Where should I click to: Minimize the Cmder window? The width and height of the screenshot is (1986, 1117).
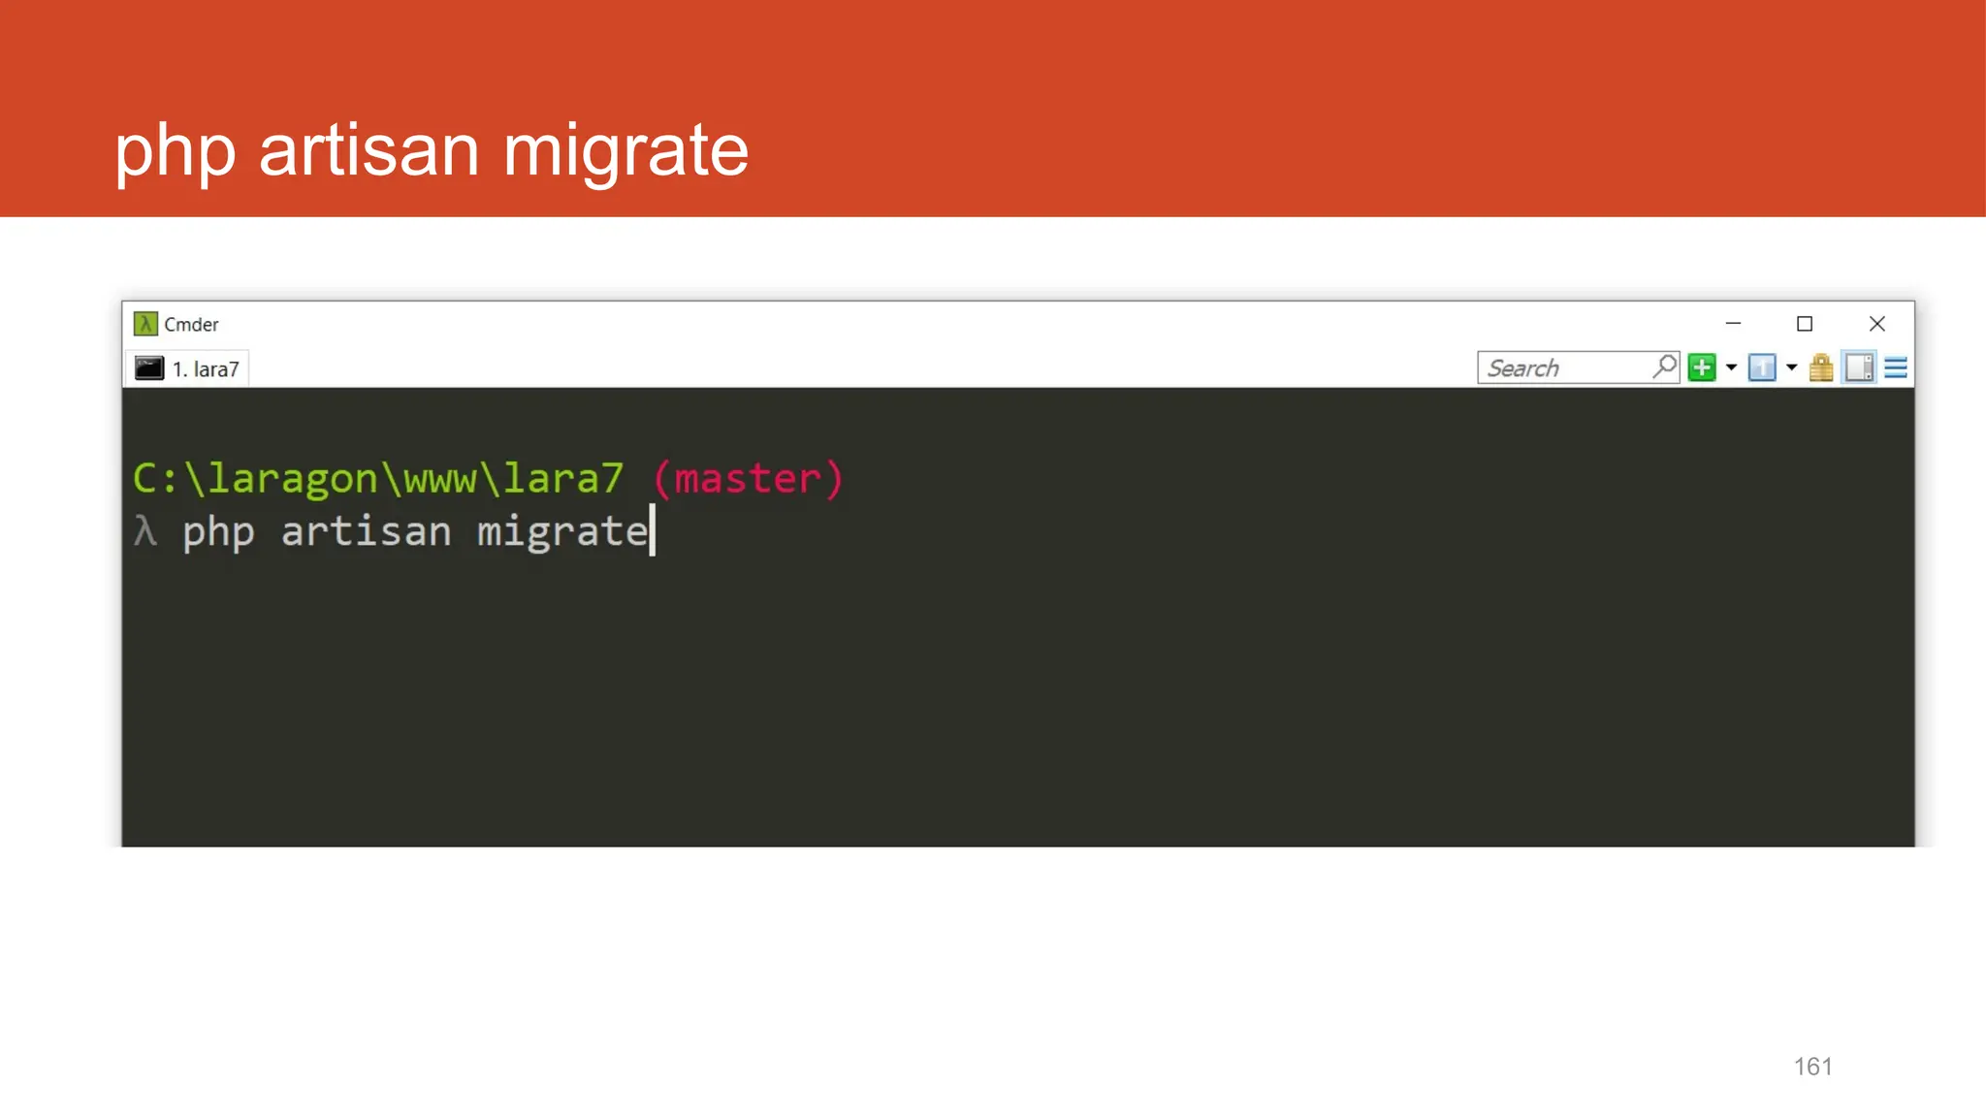[1733, 324]
